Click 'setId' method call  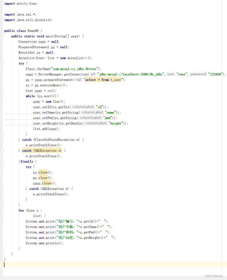(46, 107)
